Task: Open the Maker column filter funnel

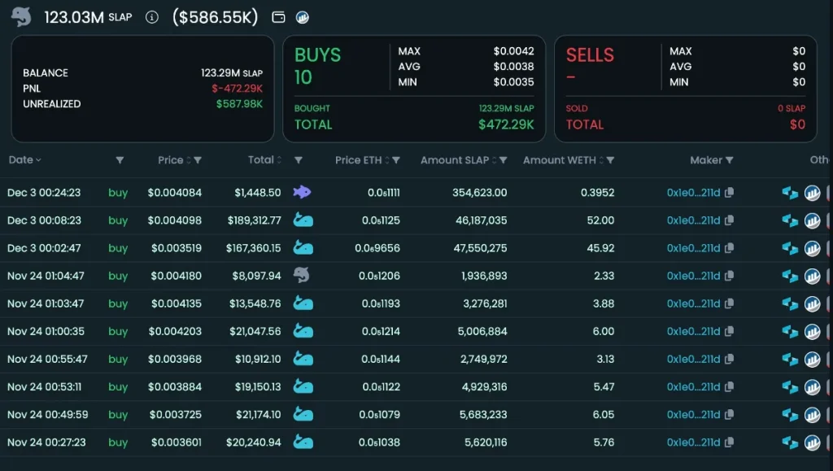Action: point(730,160)
